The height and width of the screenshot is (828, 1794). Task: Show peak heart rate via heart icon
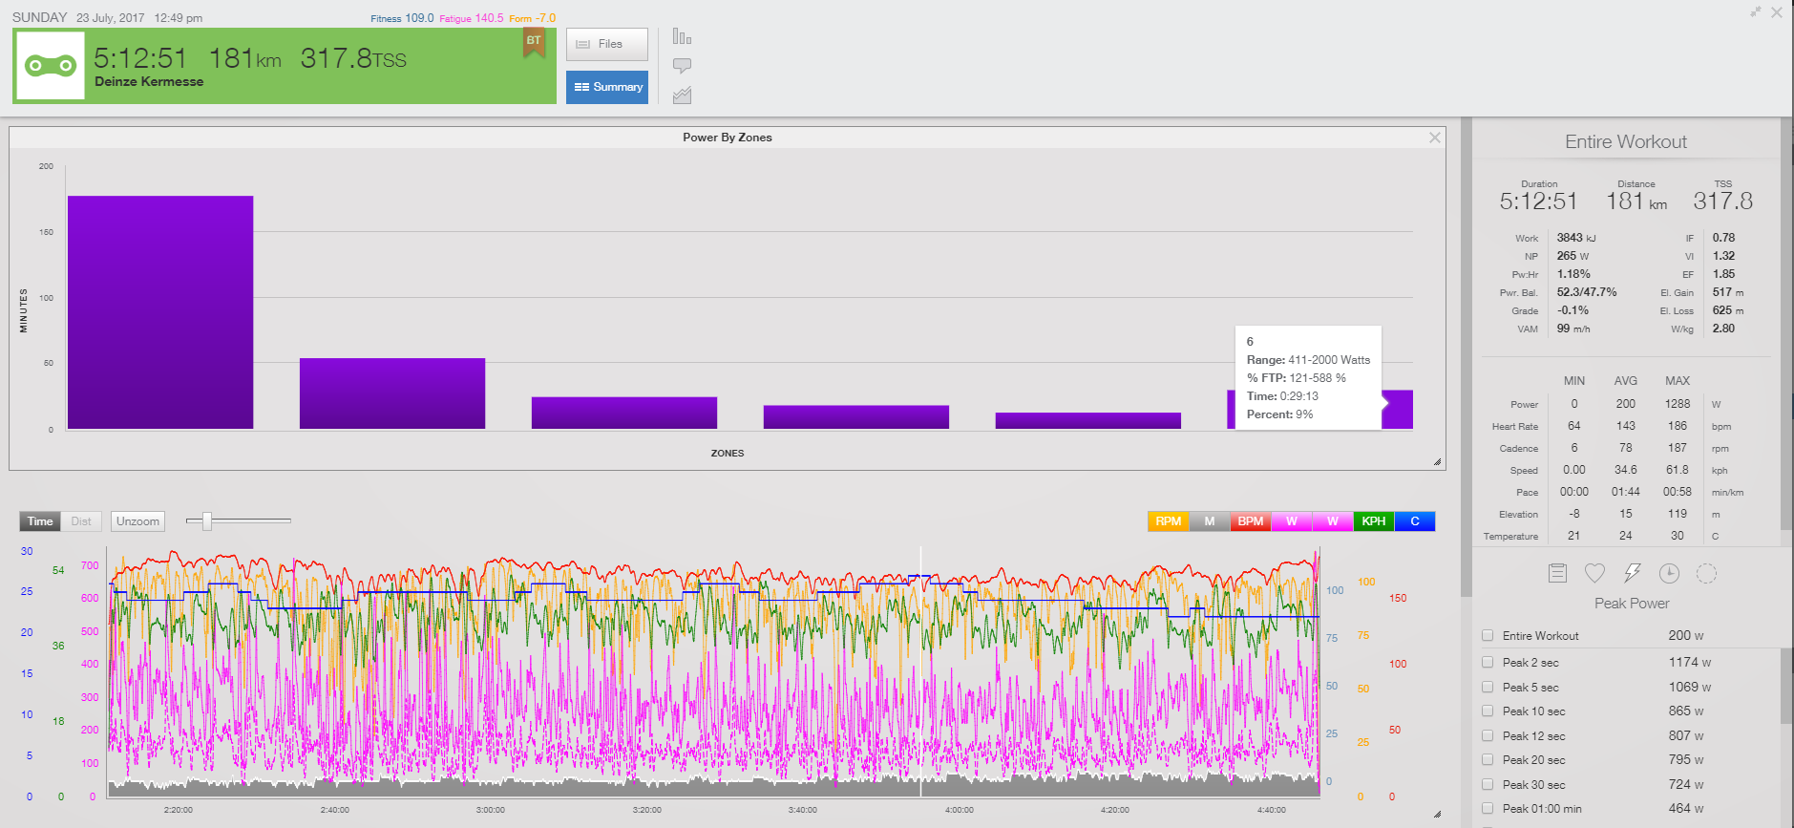[1594, 573]
